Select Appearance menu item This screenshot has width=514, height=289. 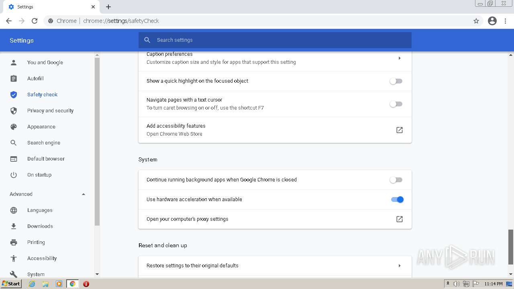(x=41, y=127)
